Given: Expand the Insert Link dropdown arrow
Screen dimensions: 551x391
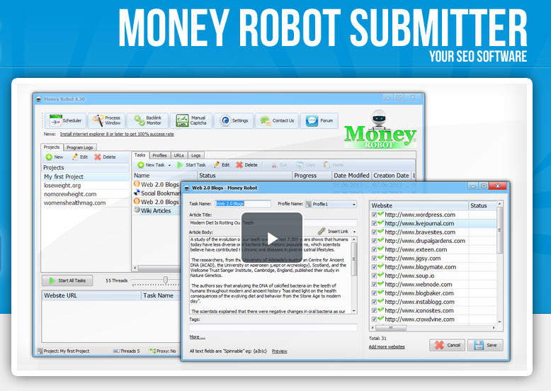Looking at the screenshot, I should pos(354,232).
